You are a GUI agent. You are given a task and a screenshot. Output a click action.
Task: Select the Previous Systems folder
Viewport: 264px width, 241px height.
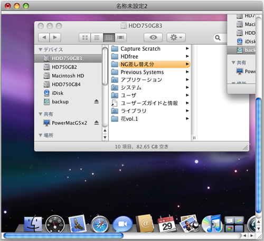150,72
